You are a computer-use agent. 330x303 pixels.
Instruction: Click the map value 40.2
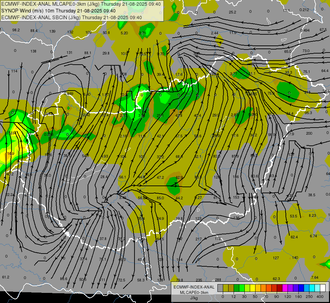(10, 174)
